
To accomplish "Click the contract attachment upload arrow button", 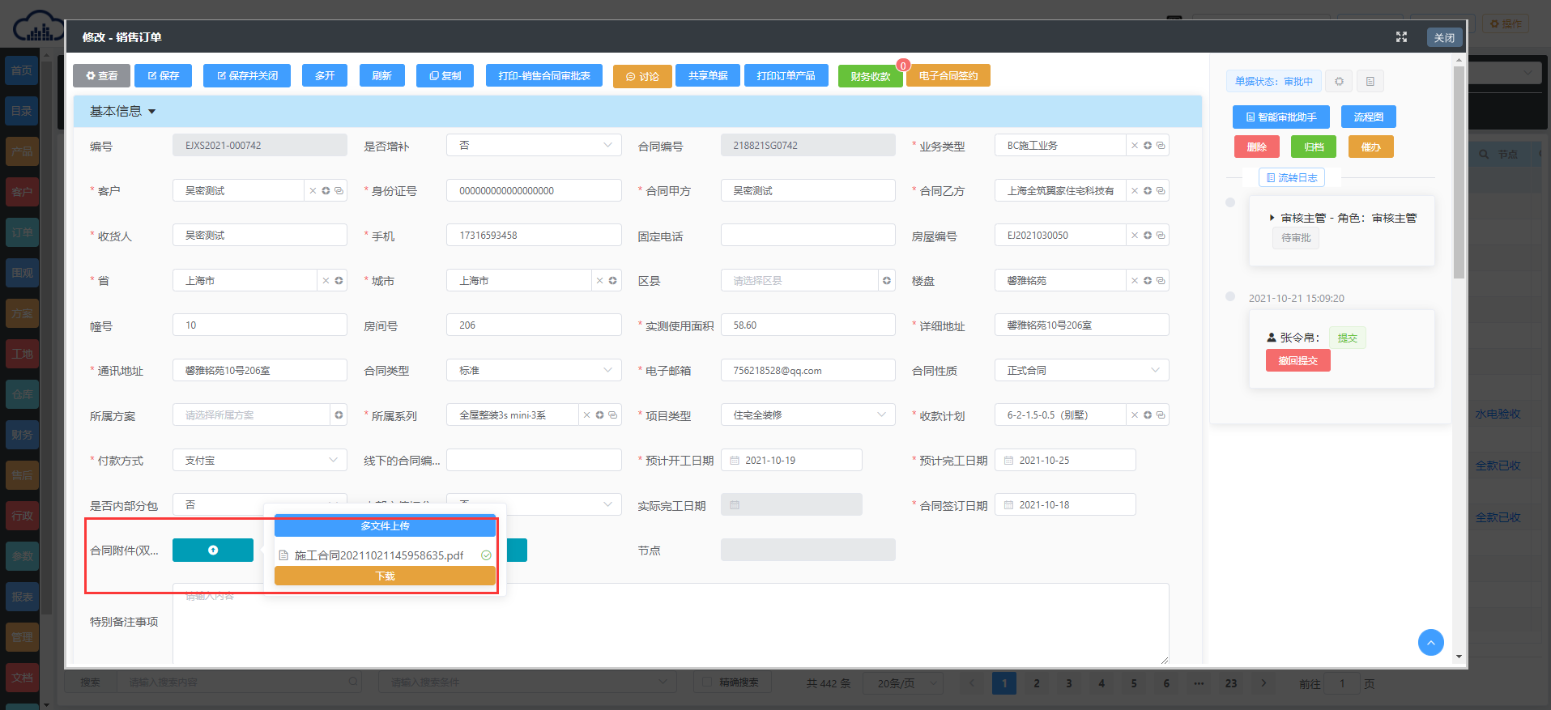I will (212, 551).
